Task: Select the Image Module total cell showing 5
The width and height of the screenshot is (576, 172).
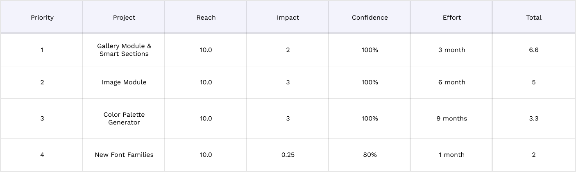Action: [x=534, y=82]
